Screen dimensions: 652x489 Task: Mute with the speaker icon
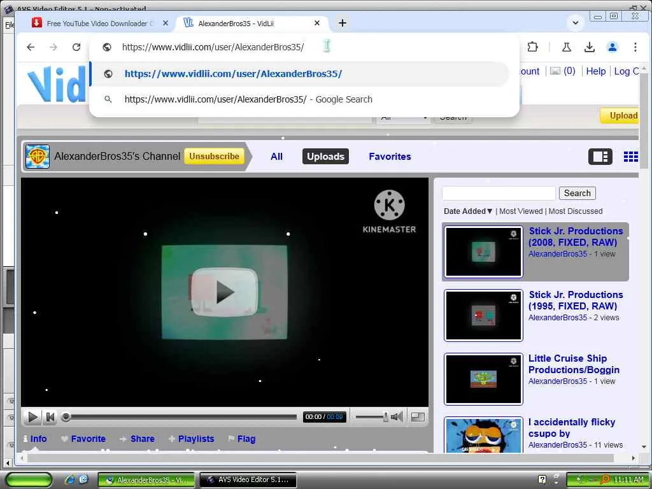[x=397, y=416]
